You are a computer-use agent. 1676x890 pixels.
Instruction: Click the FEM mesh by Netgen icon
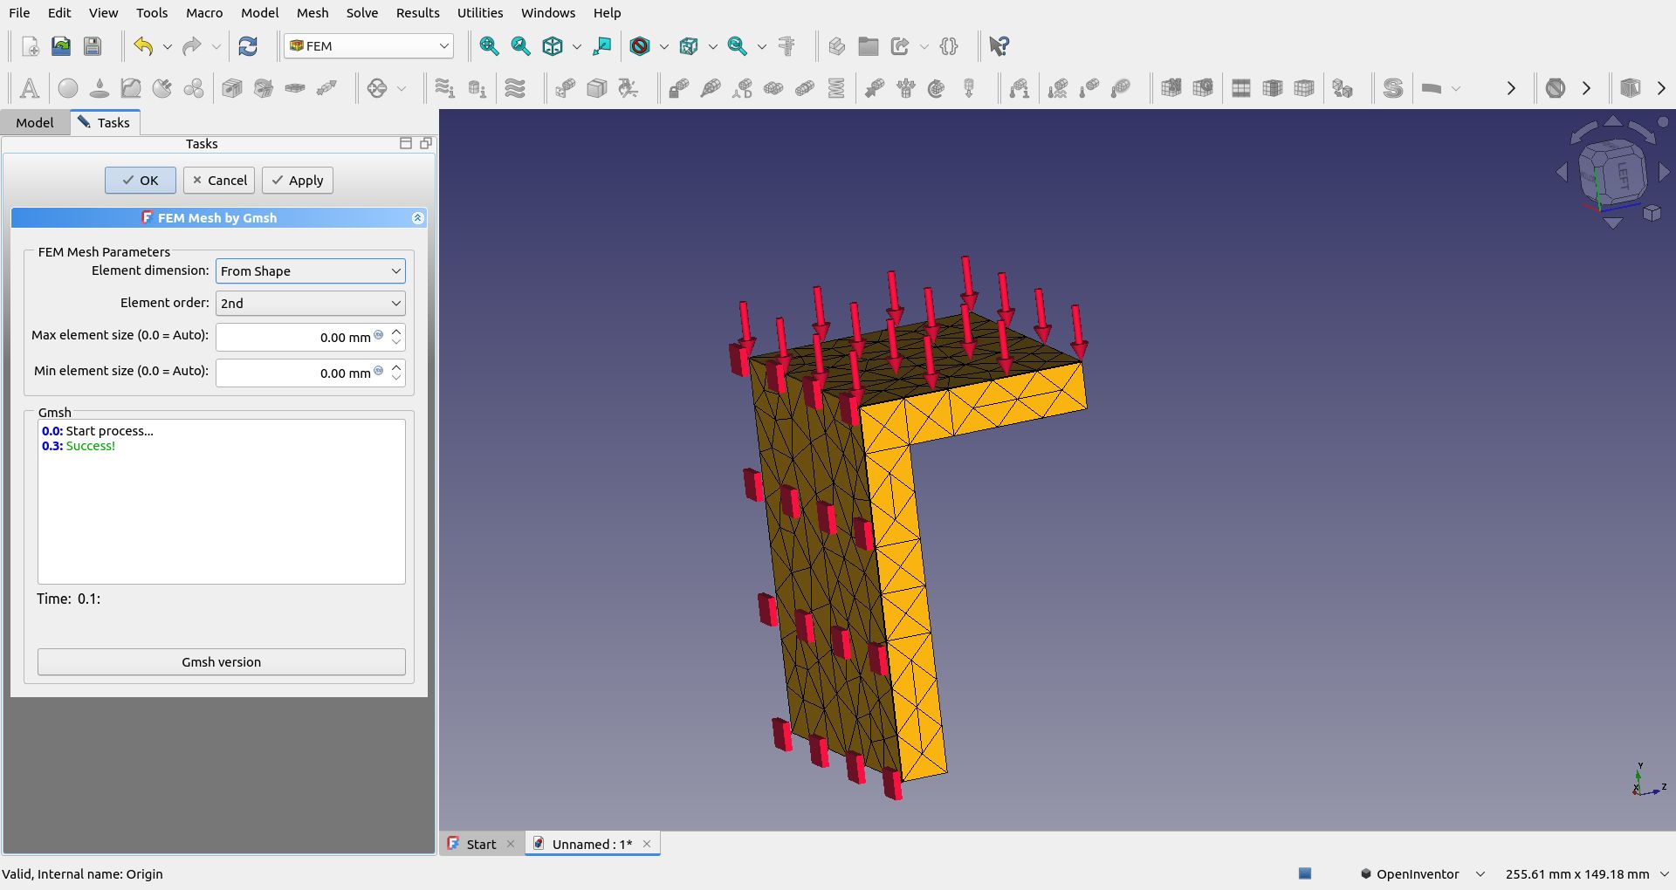(x=1171, y=88)
